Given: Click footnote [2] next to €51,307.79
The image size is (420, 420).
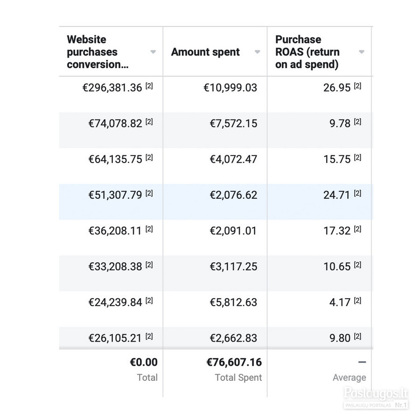Looking at the screenshot, I should [x=149, y=193].
